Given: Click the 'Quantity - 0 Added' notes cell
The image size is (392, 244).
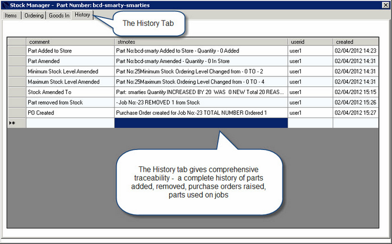Looking at the screenshot, I should tap(201, 51).
